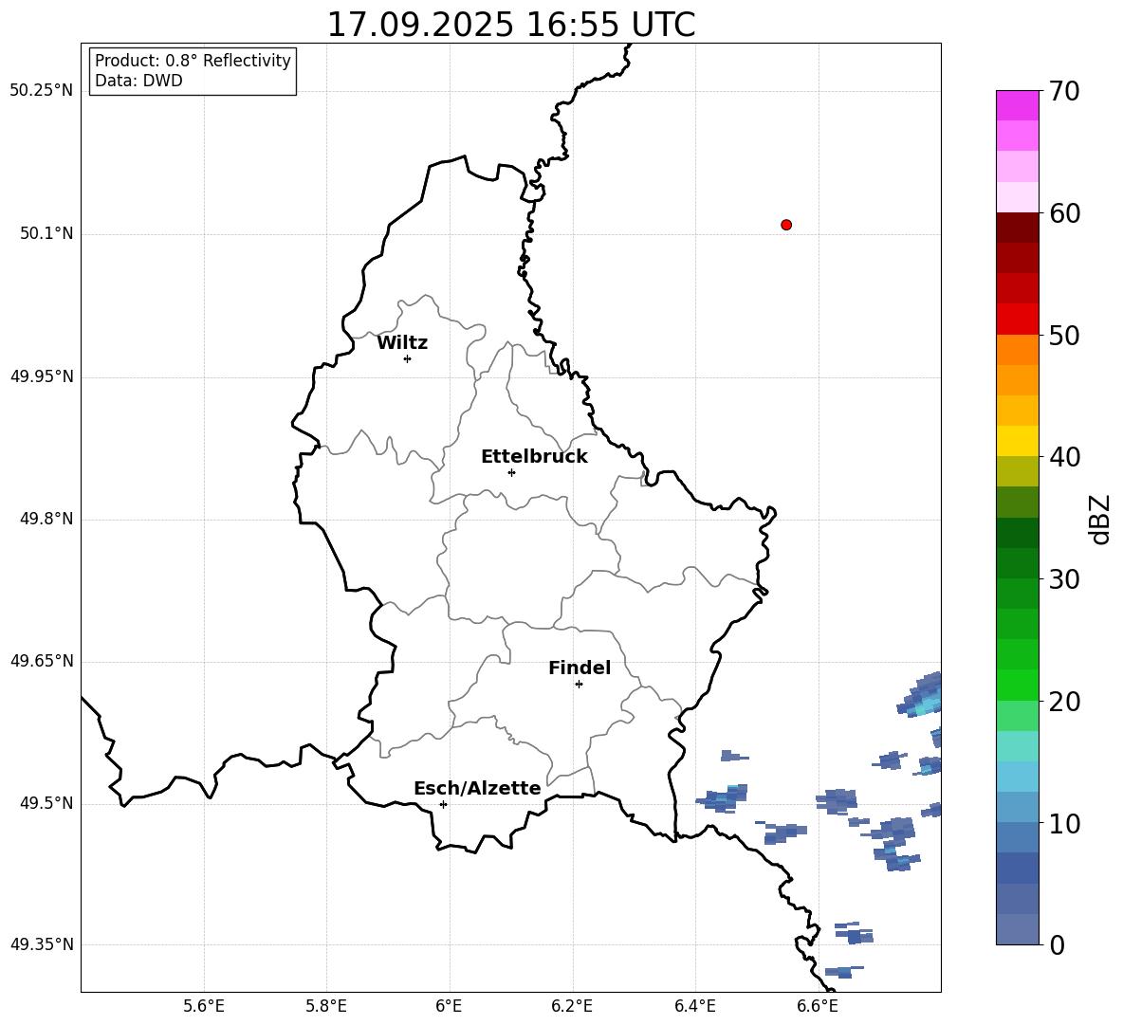Click the 6.2°E longitude label
1123x1025 pixels.
(x=572, y=1006)
